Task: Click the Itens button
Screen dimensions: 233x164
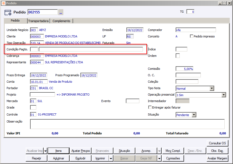Action: pyautogui.click(x=58, y=151)
